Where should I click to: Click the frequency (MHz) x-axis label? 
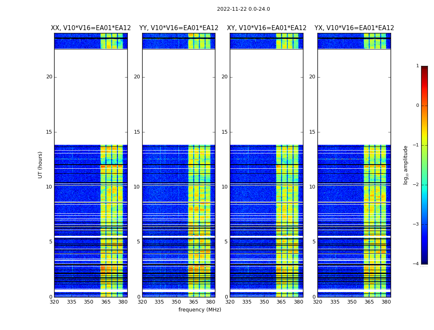tap(200, 310)
